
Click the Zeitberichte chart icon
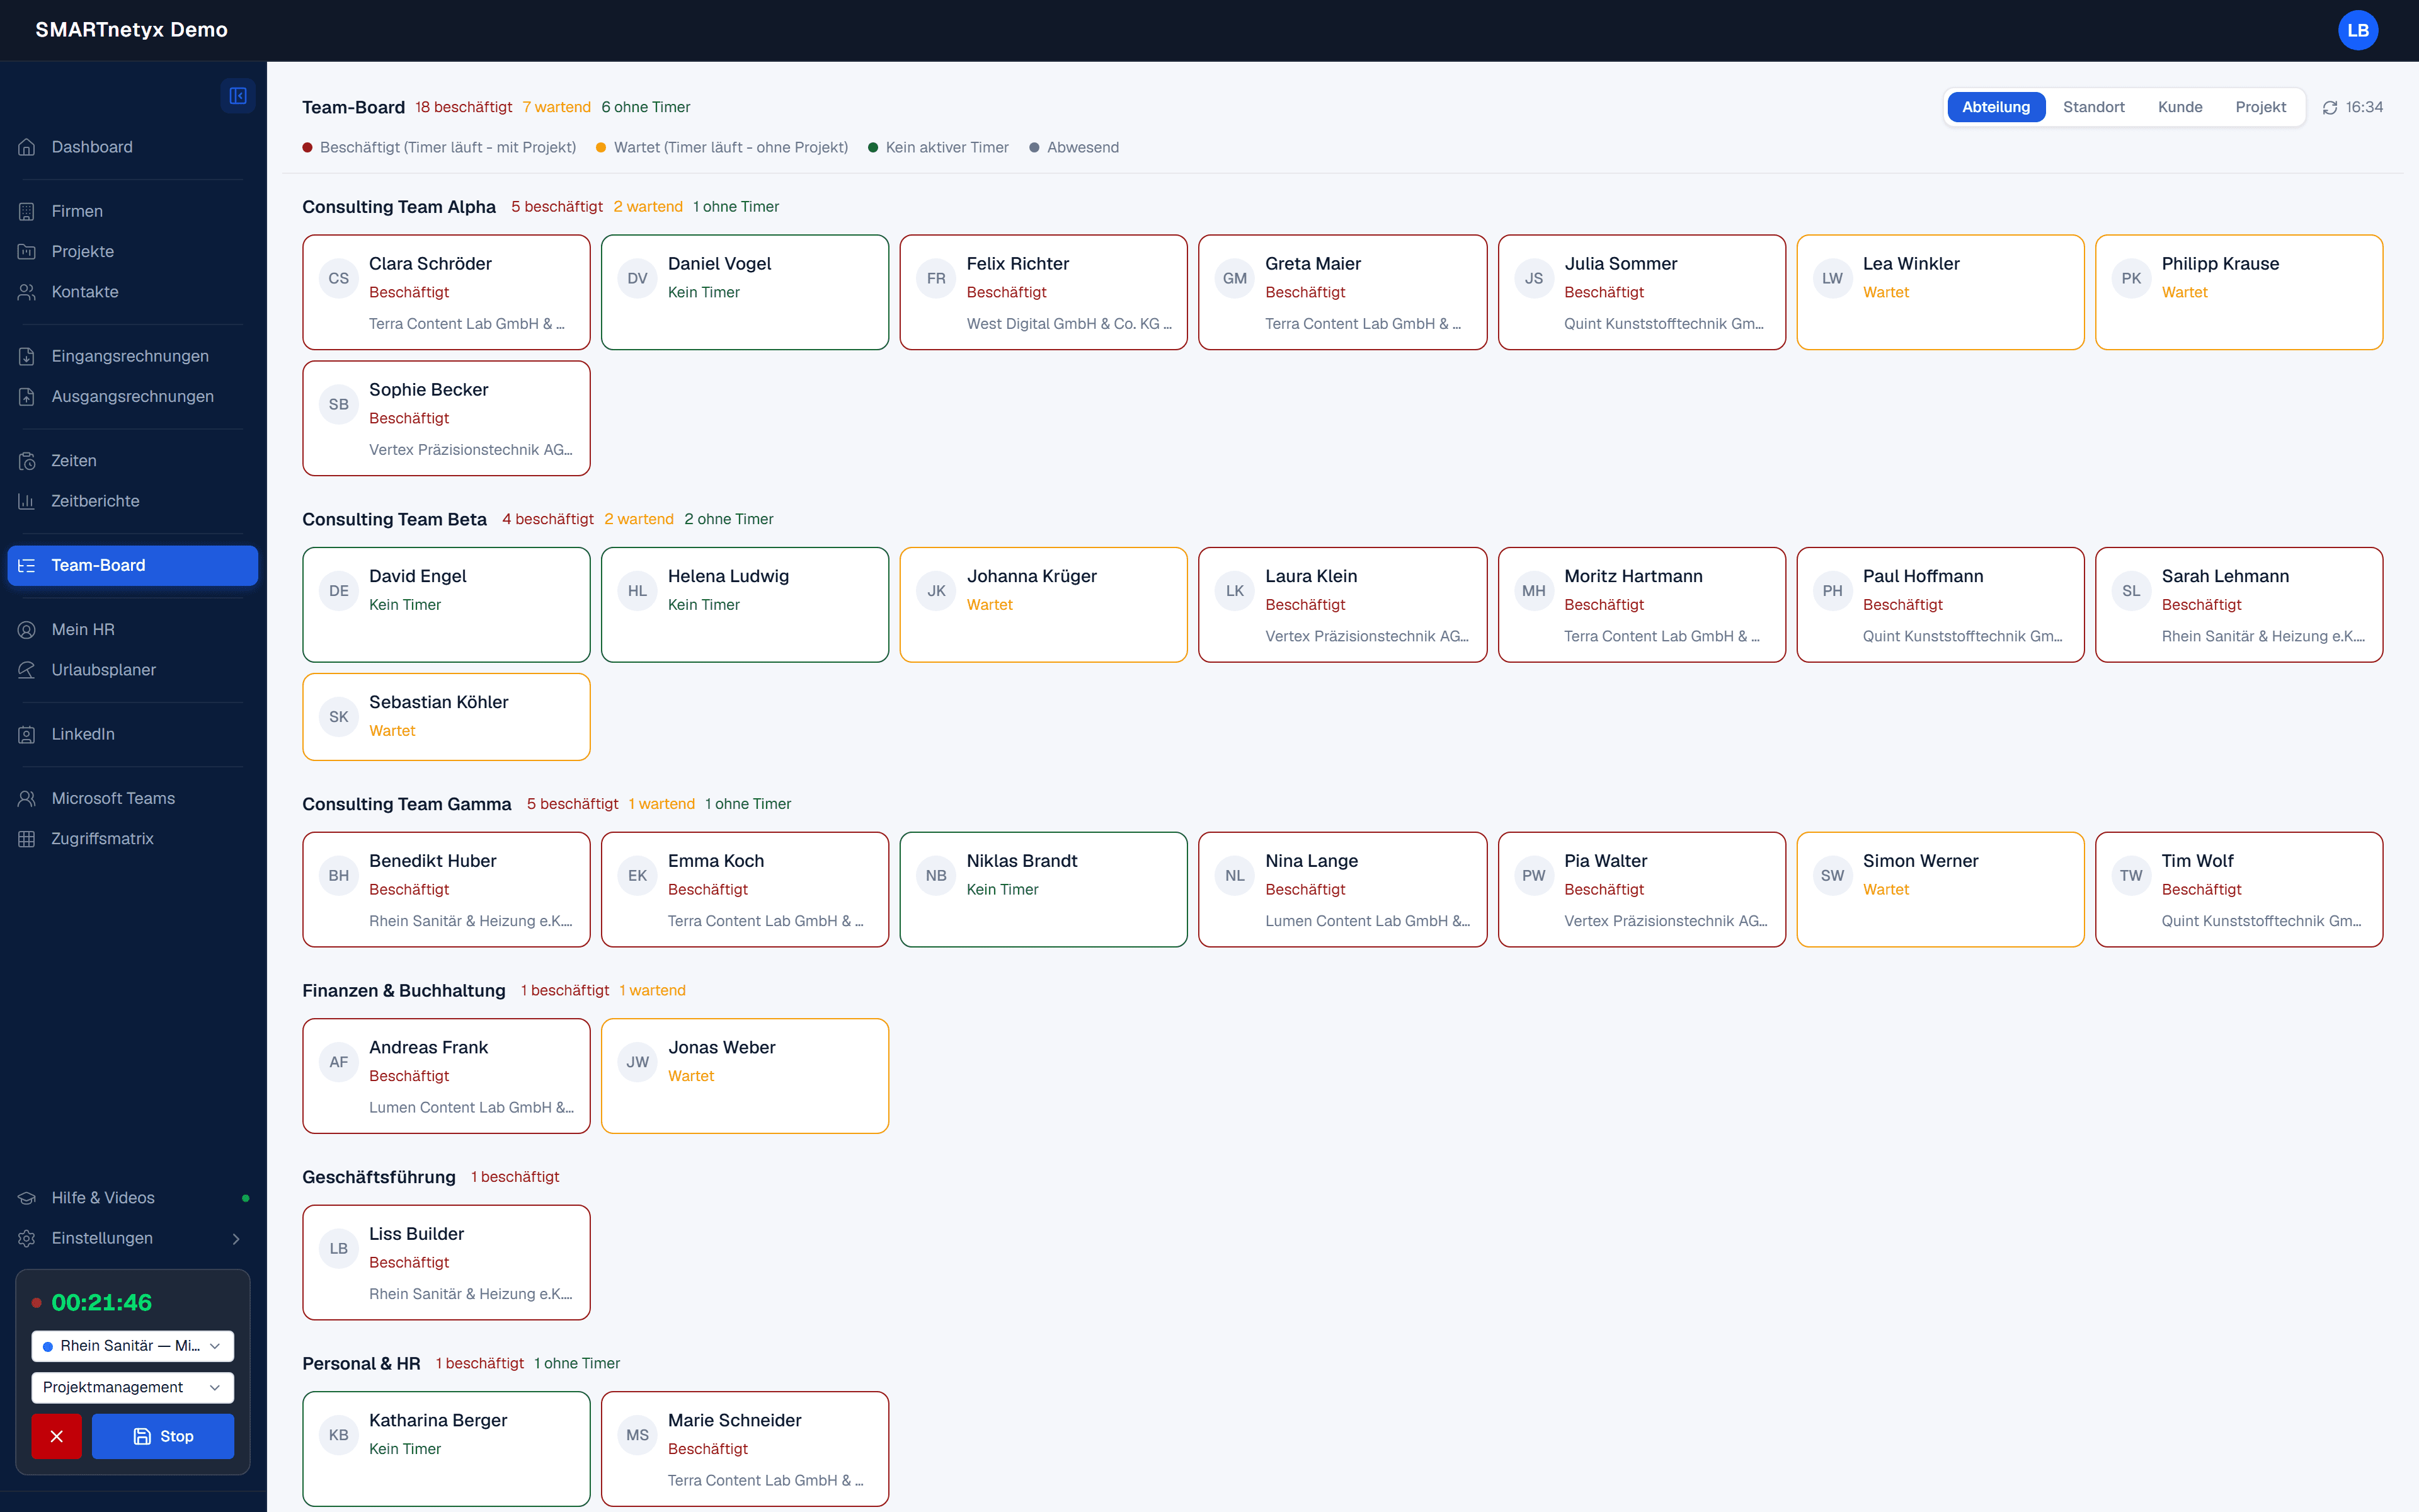coord(27,501)
